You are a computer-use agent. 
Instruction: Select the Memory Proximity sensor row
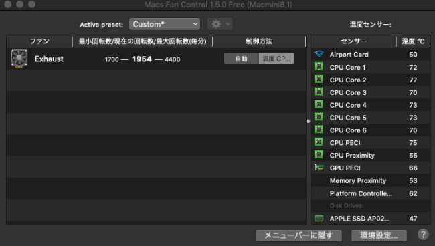[371, 180]
